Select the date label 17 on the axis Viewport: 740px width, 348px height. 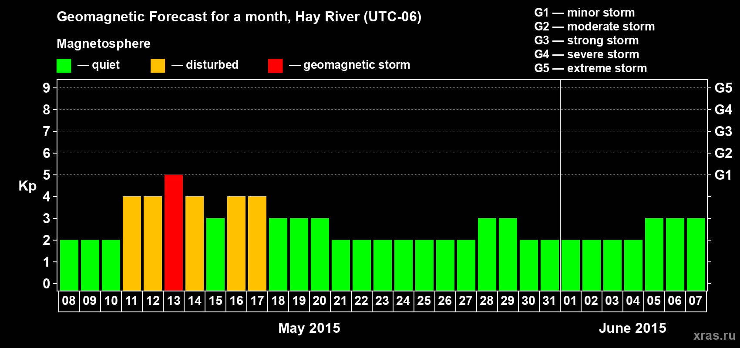(x=257, y=301)
